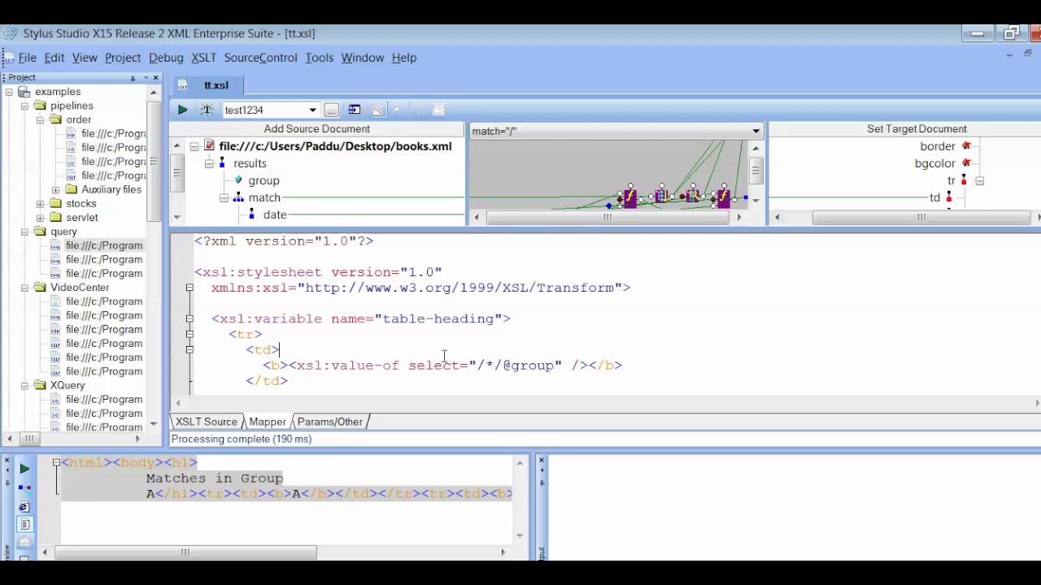Click the step-into icon beside scenario box

coord(355,110)
